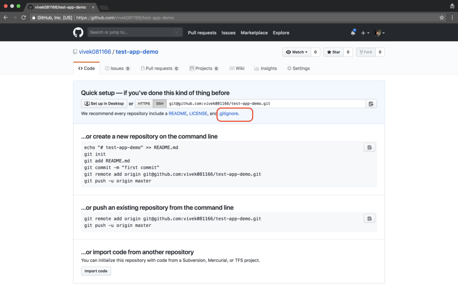Click the fork count next to Fork

coord(380,52)
